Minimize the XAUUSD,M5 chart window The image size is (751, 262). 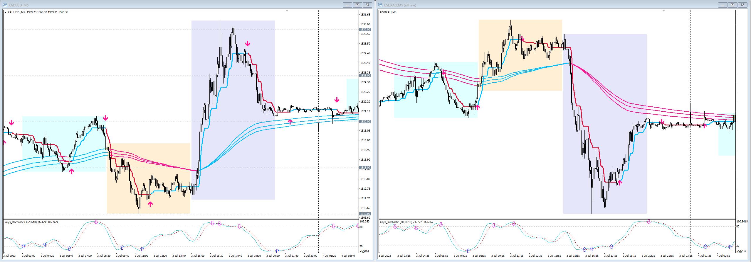pos(347,5)
